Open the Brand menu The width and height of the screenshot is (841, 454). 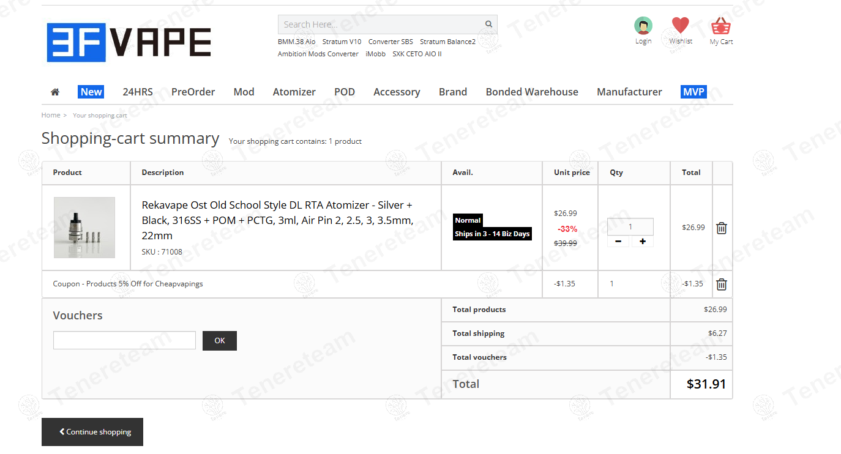[x=453, y=92]
